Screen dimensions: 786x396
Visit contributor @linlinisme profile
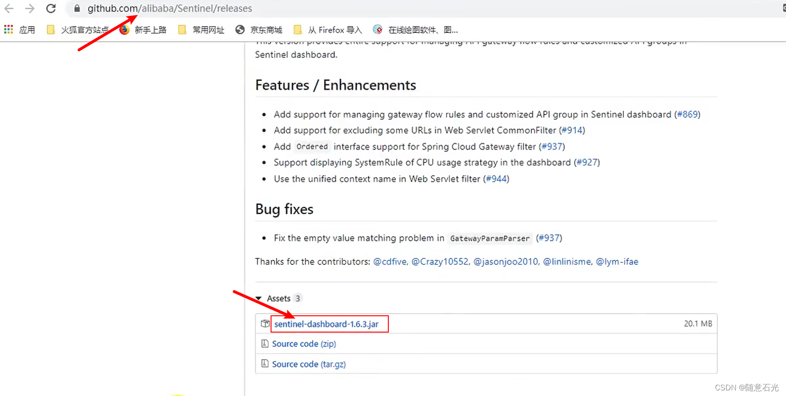pos(567,262)
